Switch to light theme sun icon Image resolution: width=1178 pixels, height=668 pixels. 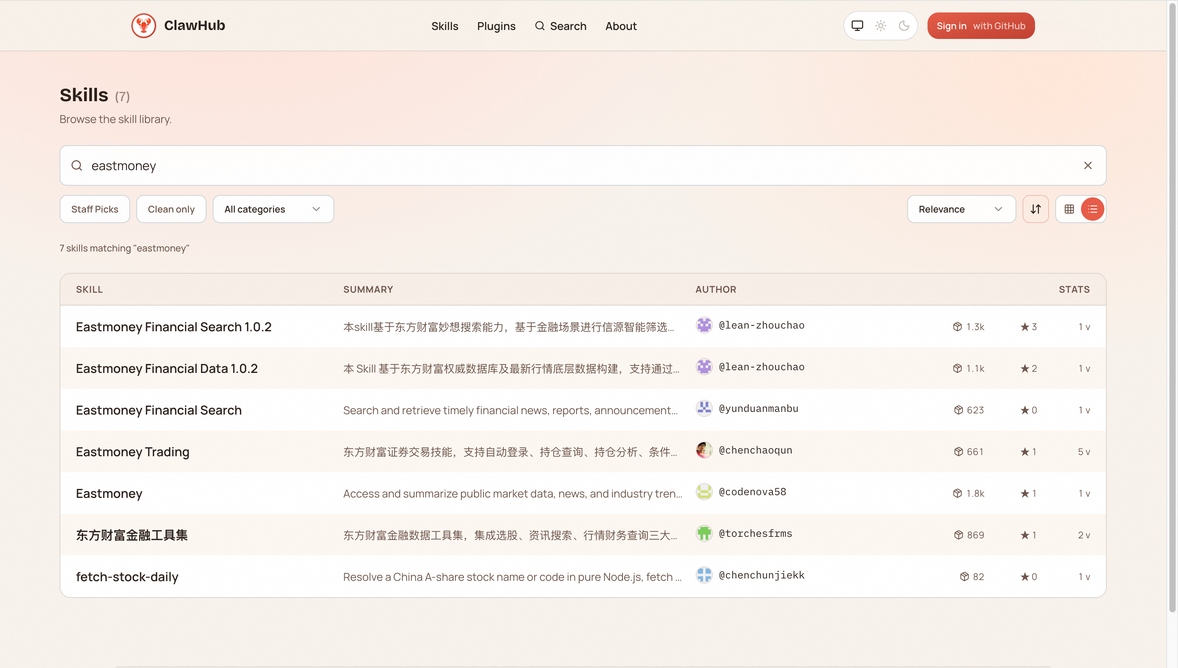point(880,26)
